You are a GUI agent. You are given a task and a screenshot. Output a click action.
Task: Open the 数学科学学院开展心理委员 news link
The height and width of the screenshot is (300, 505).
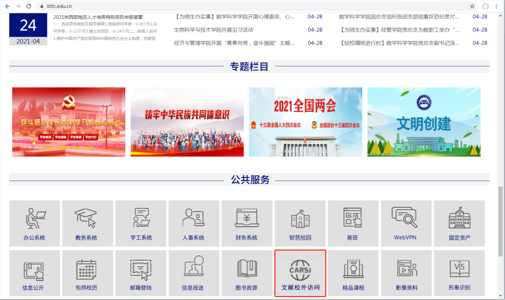coord(234,17)
